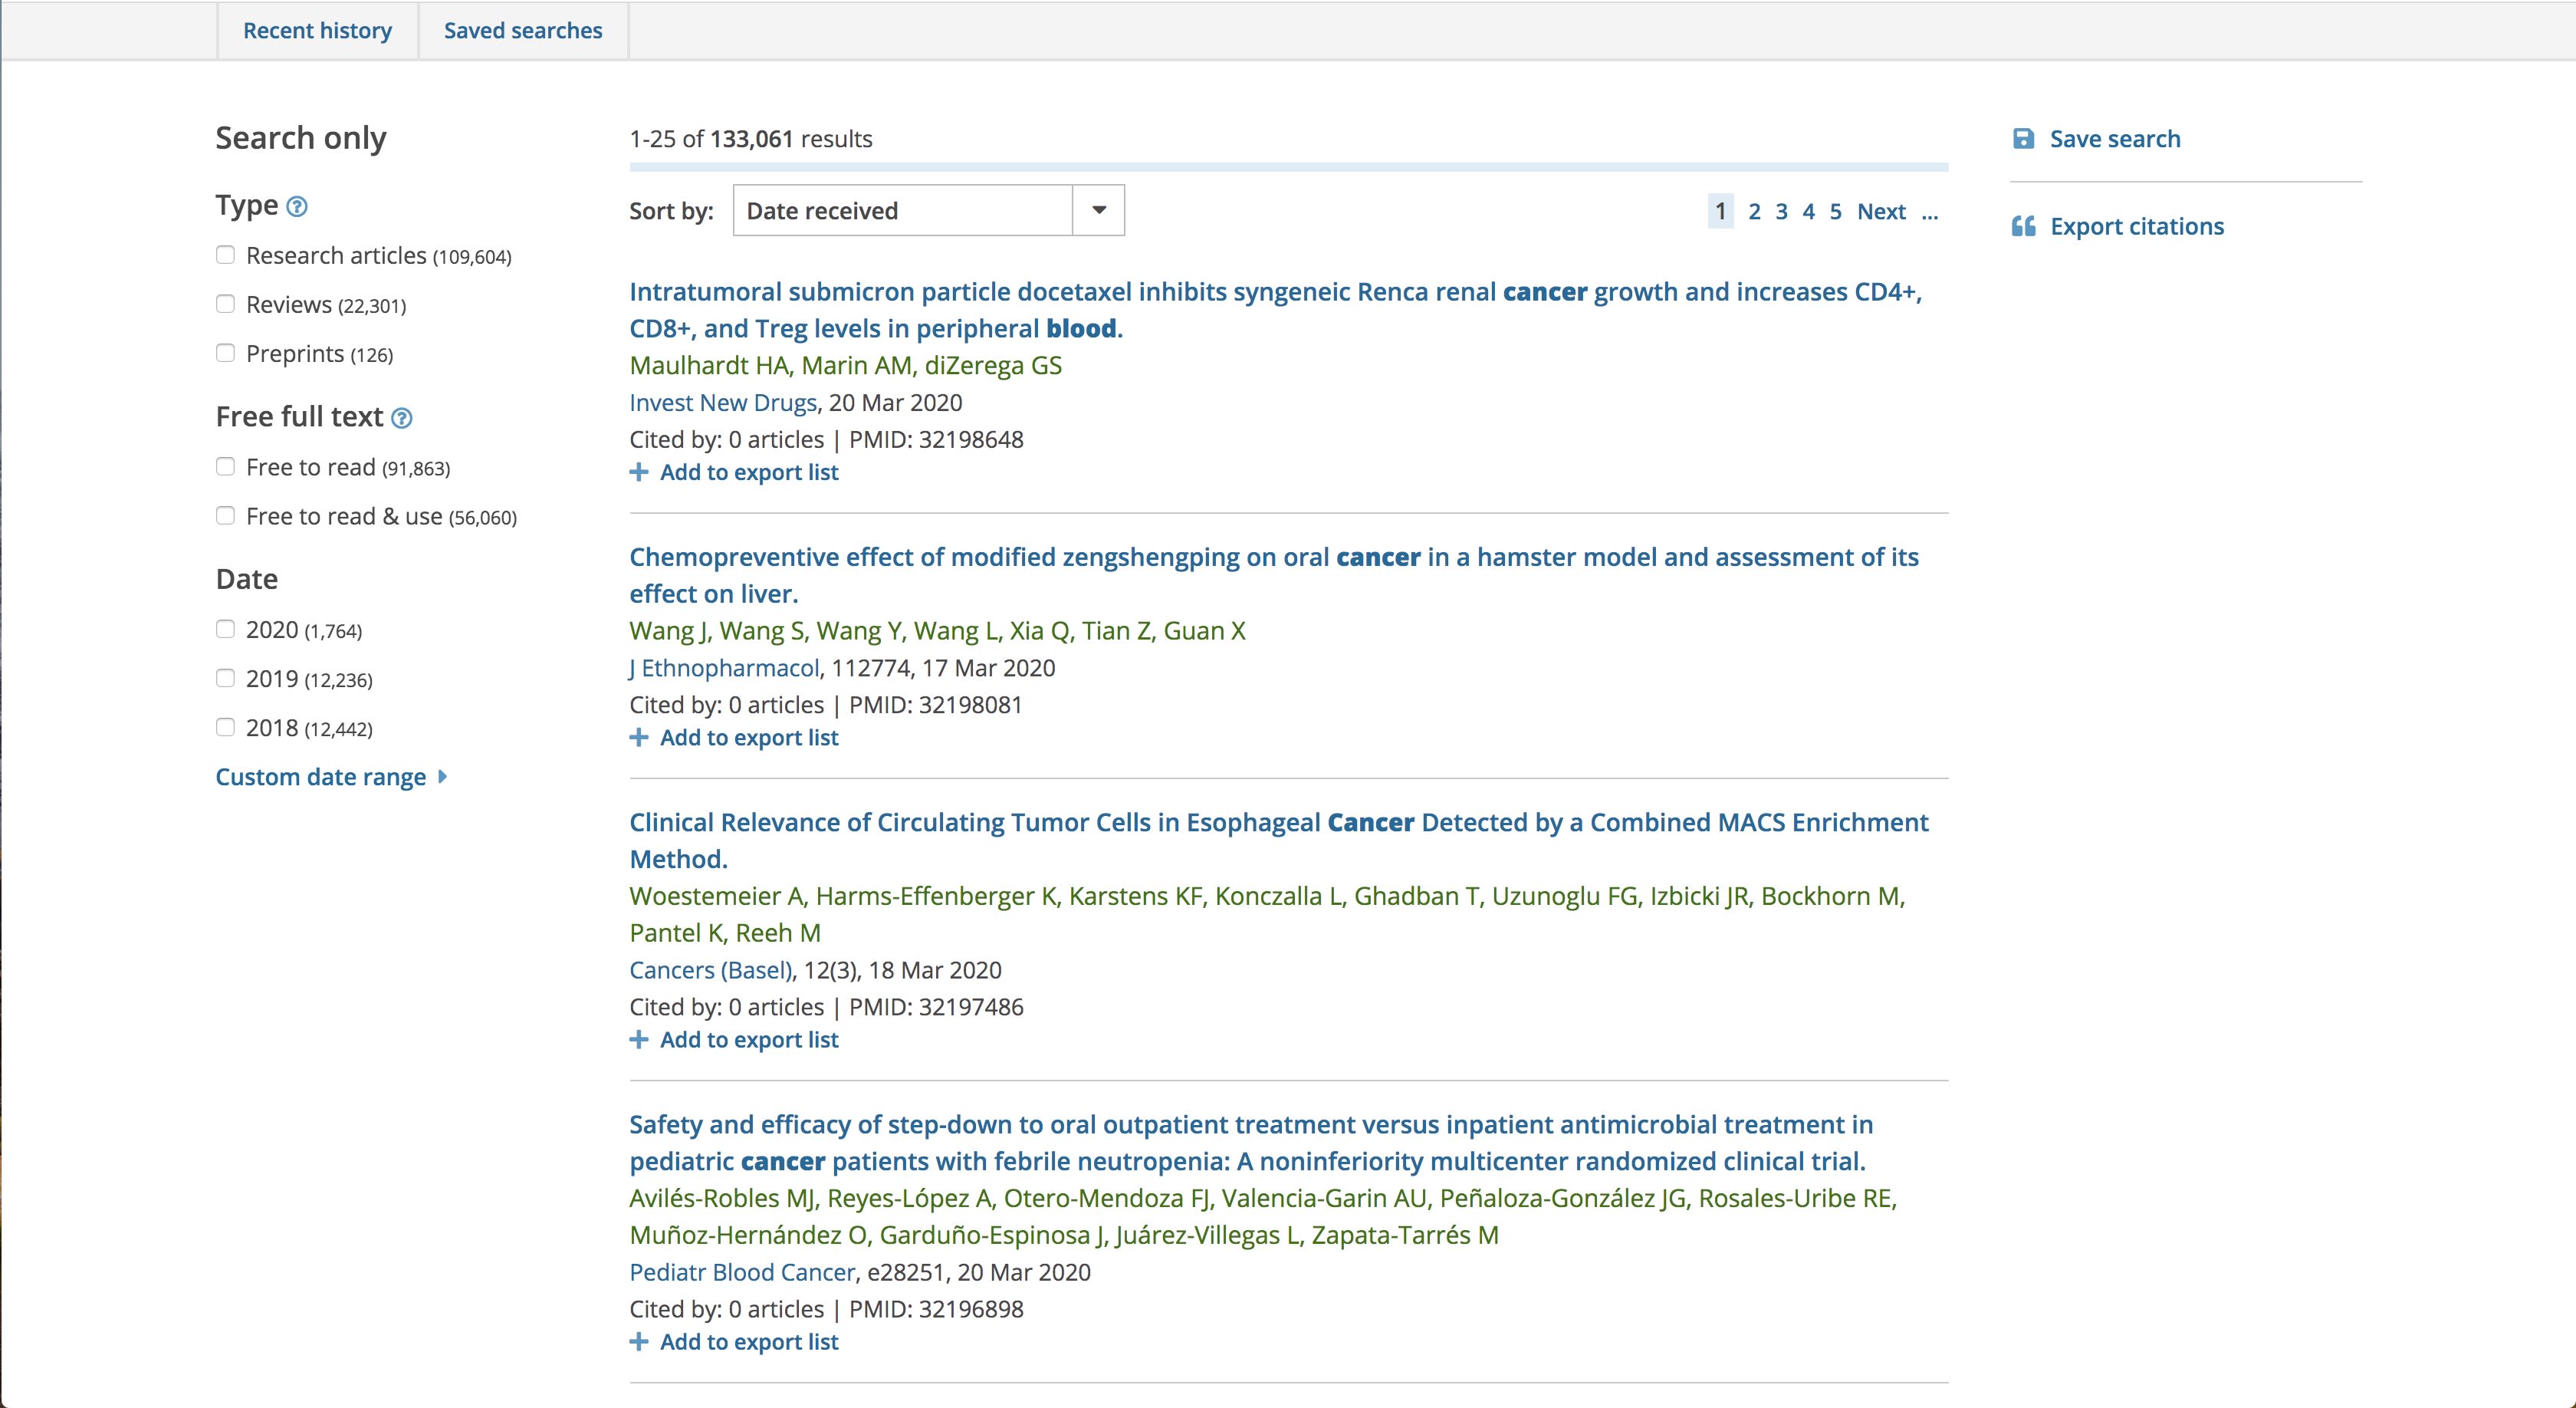Click Add to export list for first result

pyautogui.click(x=735, y=473)
